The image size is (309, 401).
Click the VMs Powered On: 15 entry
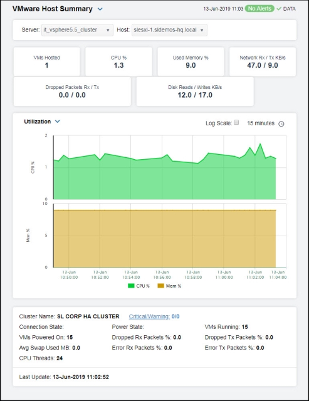tap(46, 337)
